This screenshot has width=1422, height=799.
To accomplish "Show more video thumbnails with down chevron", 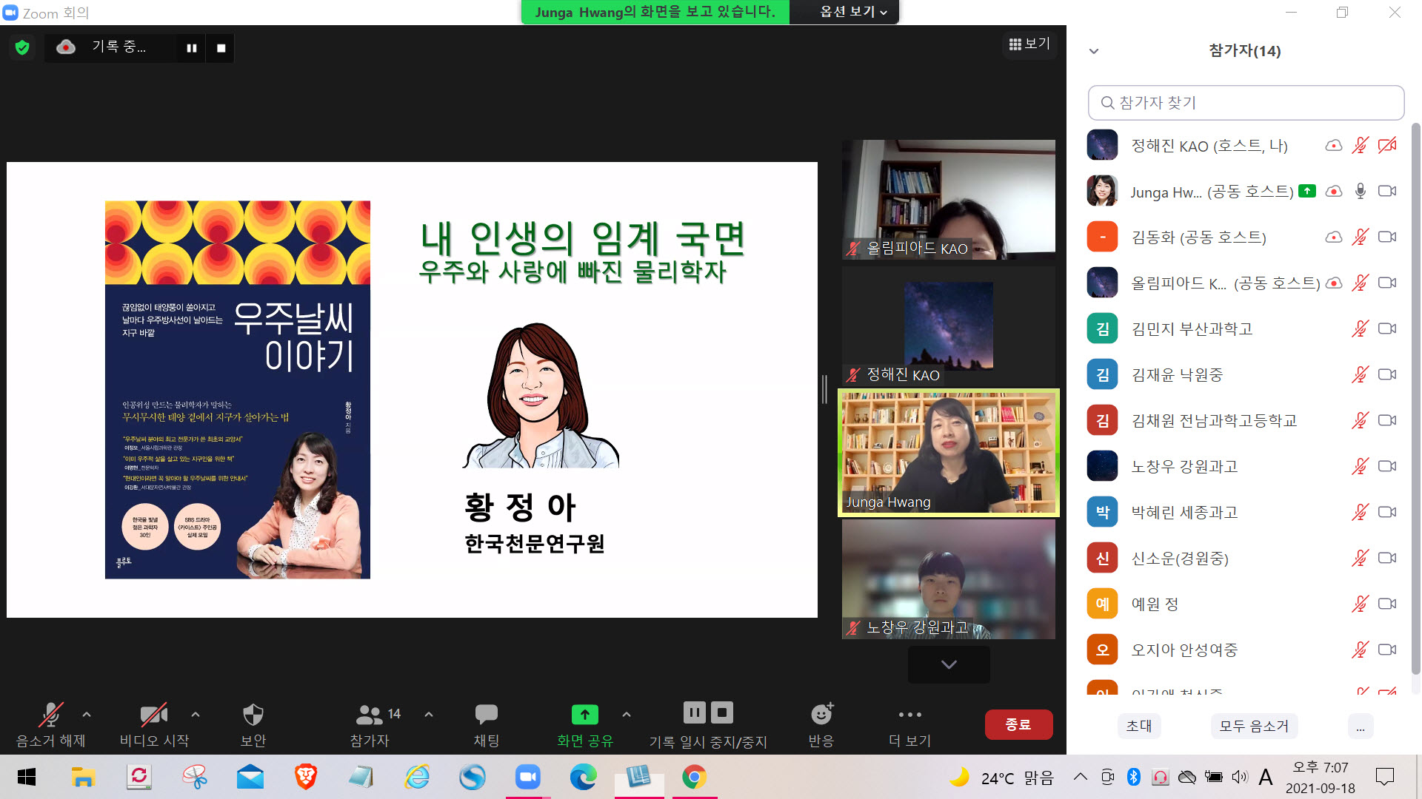I will click(949, 664).
